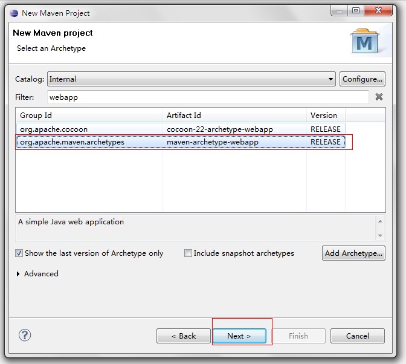Go to previous page with Back button
Screen dimensions: 406x364
click(184, 336)
